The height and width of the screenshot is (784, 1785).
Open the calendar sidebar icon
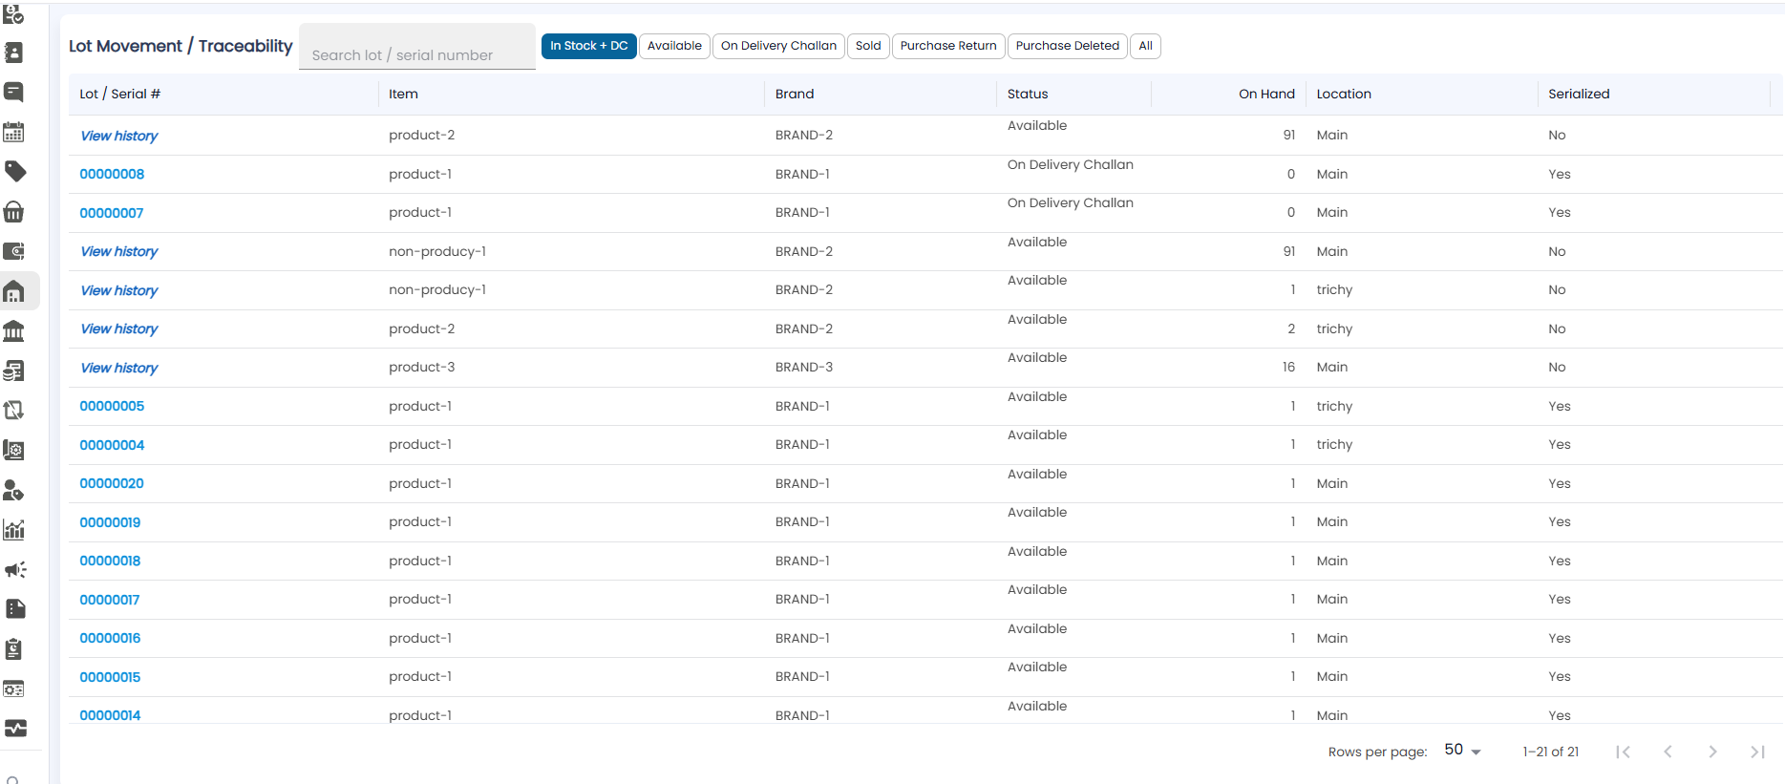[14, 132]
